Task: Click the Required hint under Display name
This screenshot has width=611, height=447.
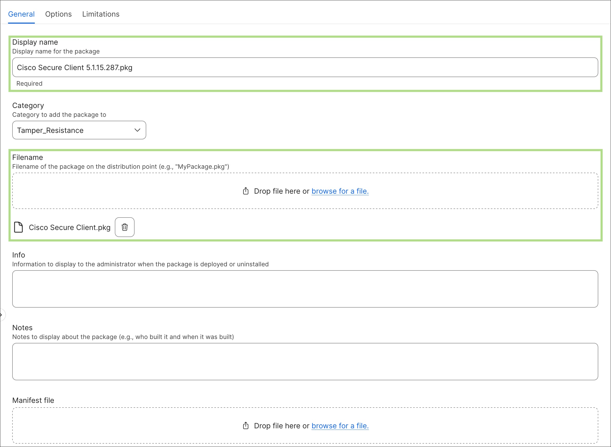Action: click(29, 84)
